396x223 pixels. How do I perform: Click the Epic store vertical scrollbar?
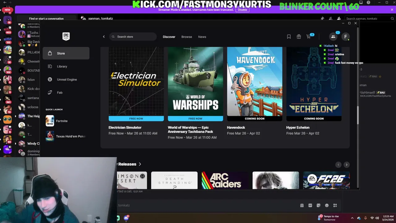point(358,116)
